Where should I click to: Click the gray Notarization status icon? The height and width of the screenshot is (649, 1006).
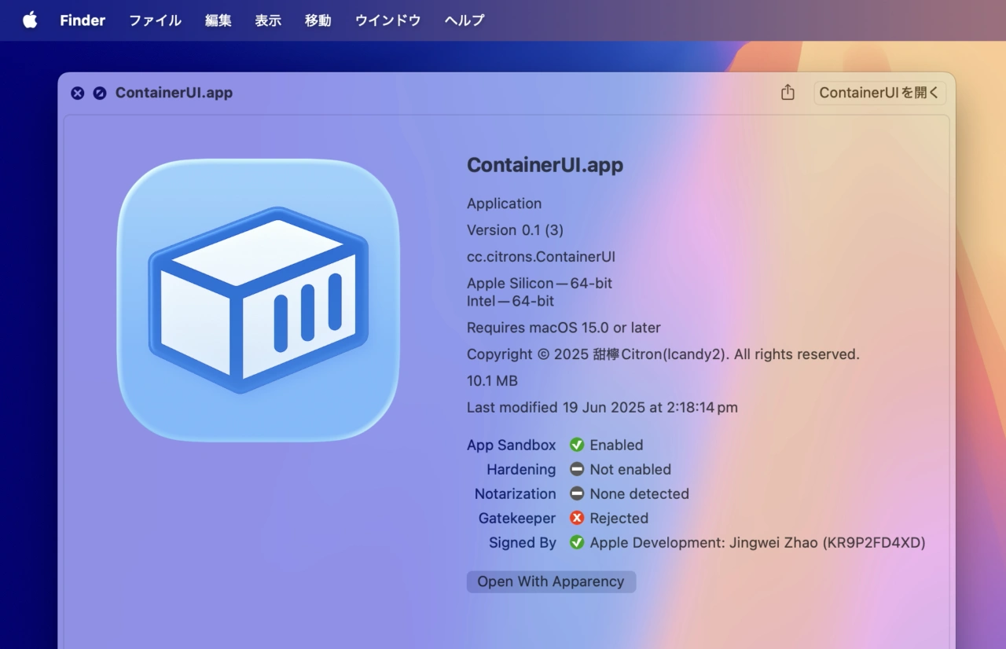point(577,493)
